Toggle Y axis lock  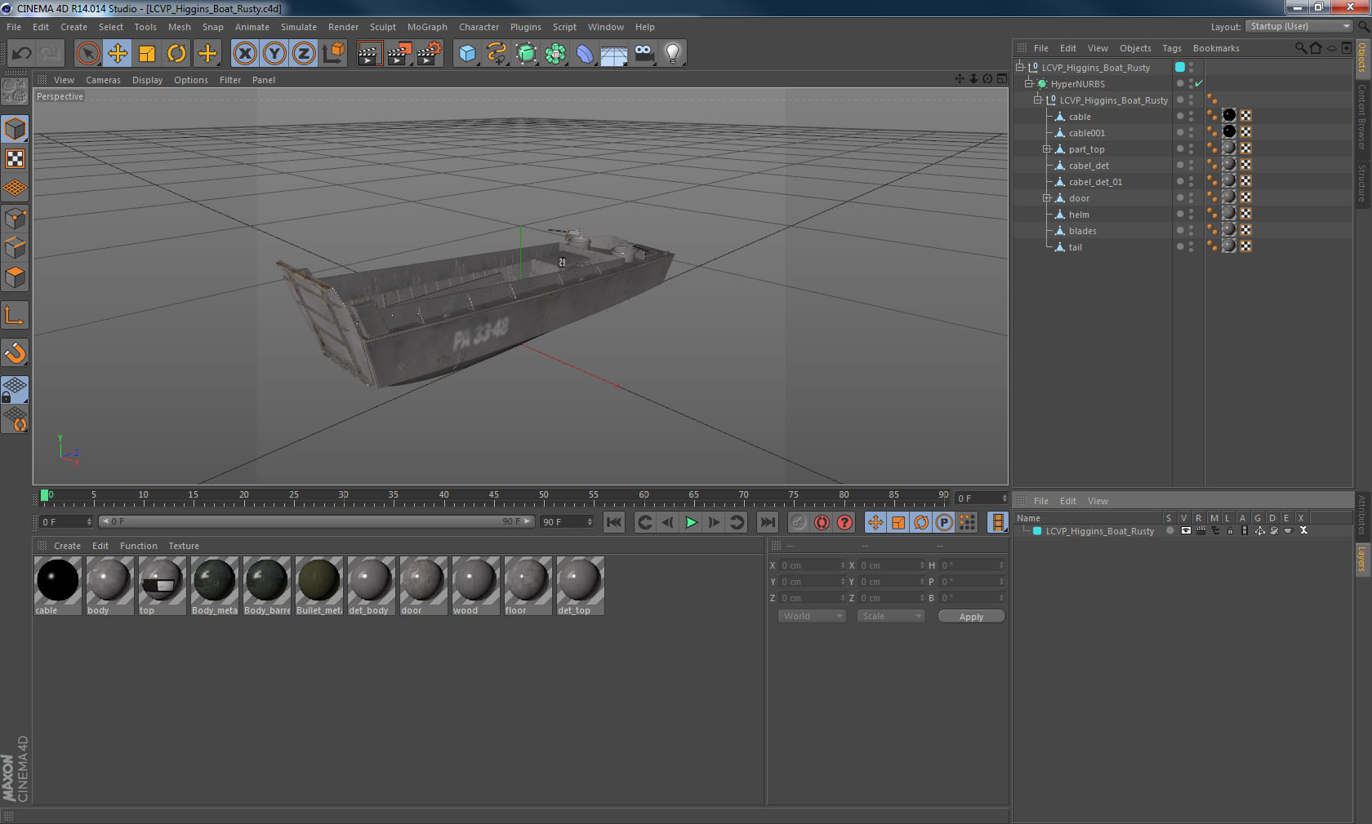point(274,54)
